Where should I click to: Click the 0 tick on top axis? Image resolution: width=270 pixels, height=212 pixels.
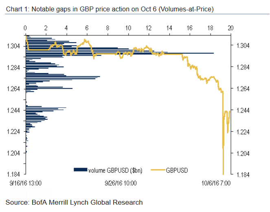click(x=25, y=28)
